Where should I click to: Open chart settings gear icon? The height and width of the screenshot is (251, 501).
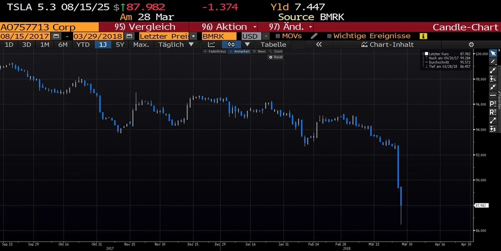click(x=471, y=45)
